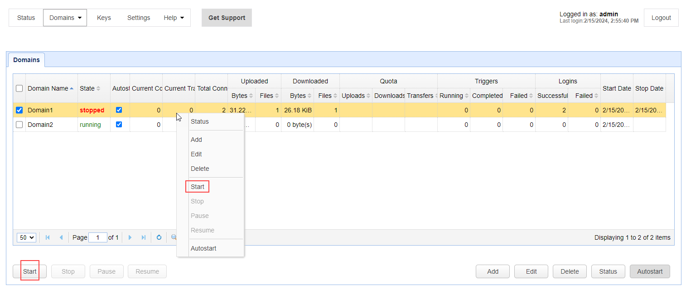Choose Start from the context menu
The height and width of the screenshot is (290, 686).
click(198, 187)
